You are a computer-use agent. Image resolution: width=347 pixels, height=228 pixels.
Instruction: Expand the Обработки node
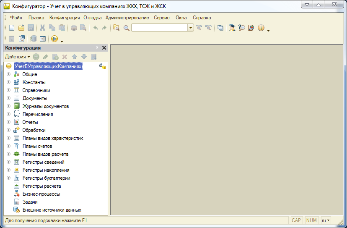click(x=9, y=130)
